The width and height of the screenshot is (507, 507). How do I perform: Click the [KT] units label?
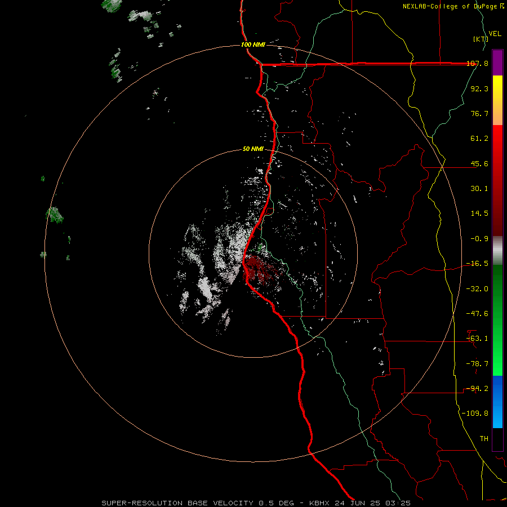(x=481, y=39)
